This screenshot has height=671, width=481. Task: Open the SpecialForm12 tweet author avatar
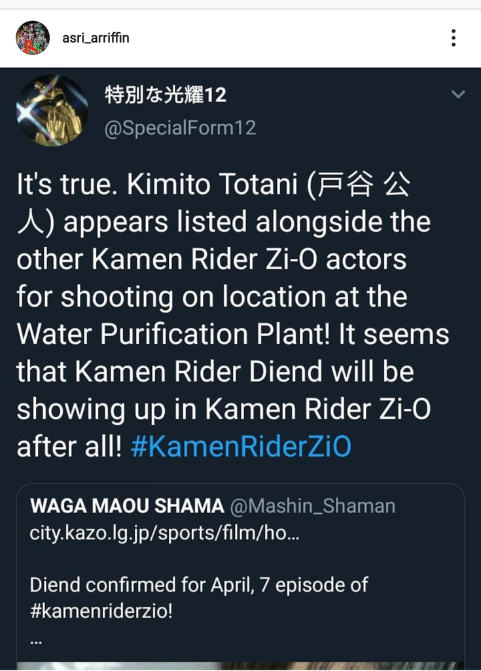click(52, 109)
